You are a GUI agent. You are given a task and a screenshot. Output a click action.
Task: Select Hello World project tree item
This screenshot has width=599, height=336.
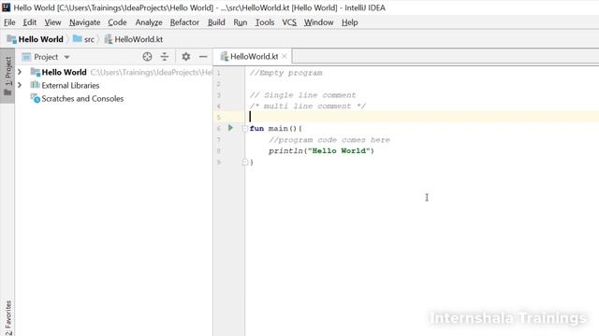64,72
